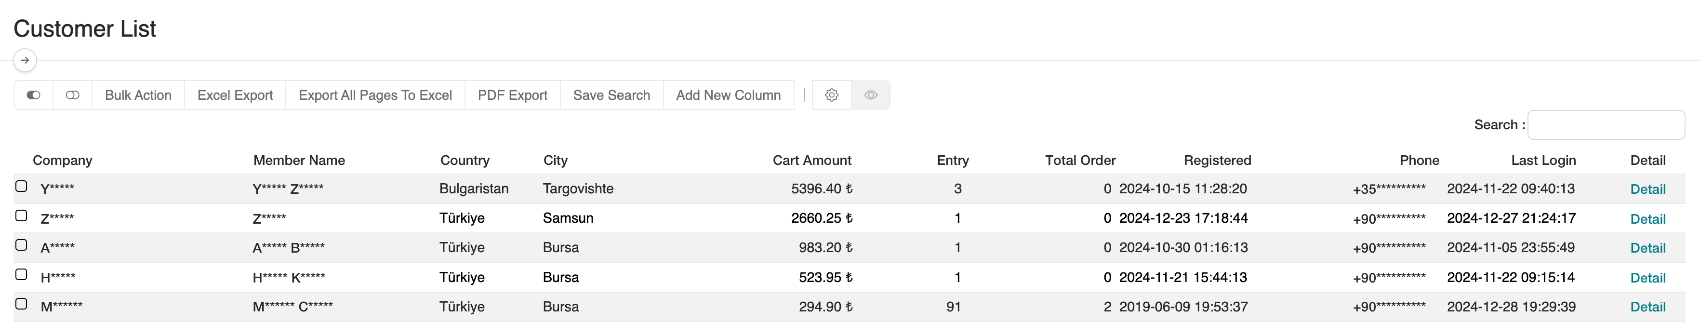Click the empty toggle icon in toolbar
The width and height of the screenshot is (1700, 323).
[x=73, y=95]
